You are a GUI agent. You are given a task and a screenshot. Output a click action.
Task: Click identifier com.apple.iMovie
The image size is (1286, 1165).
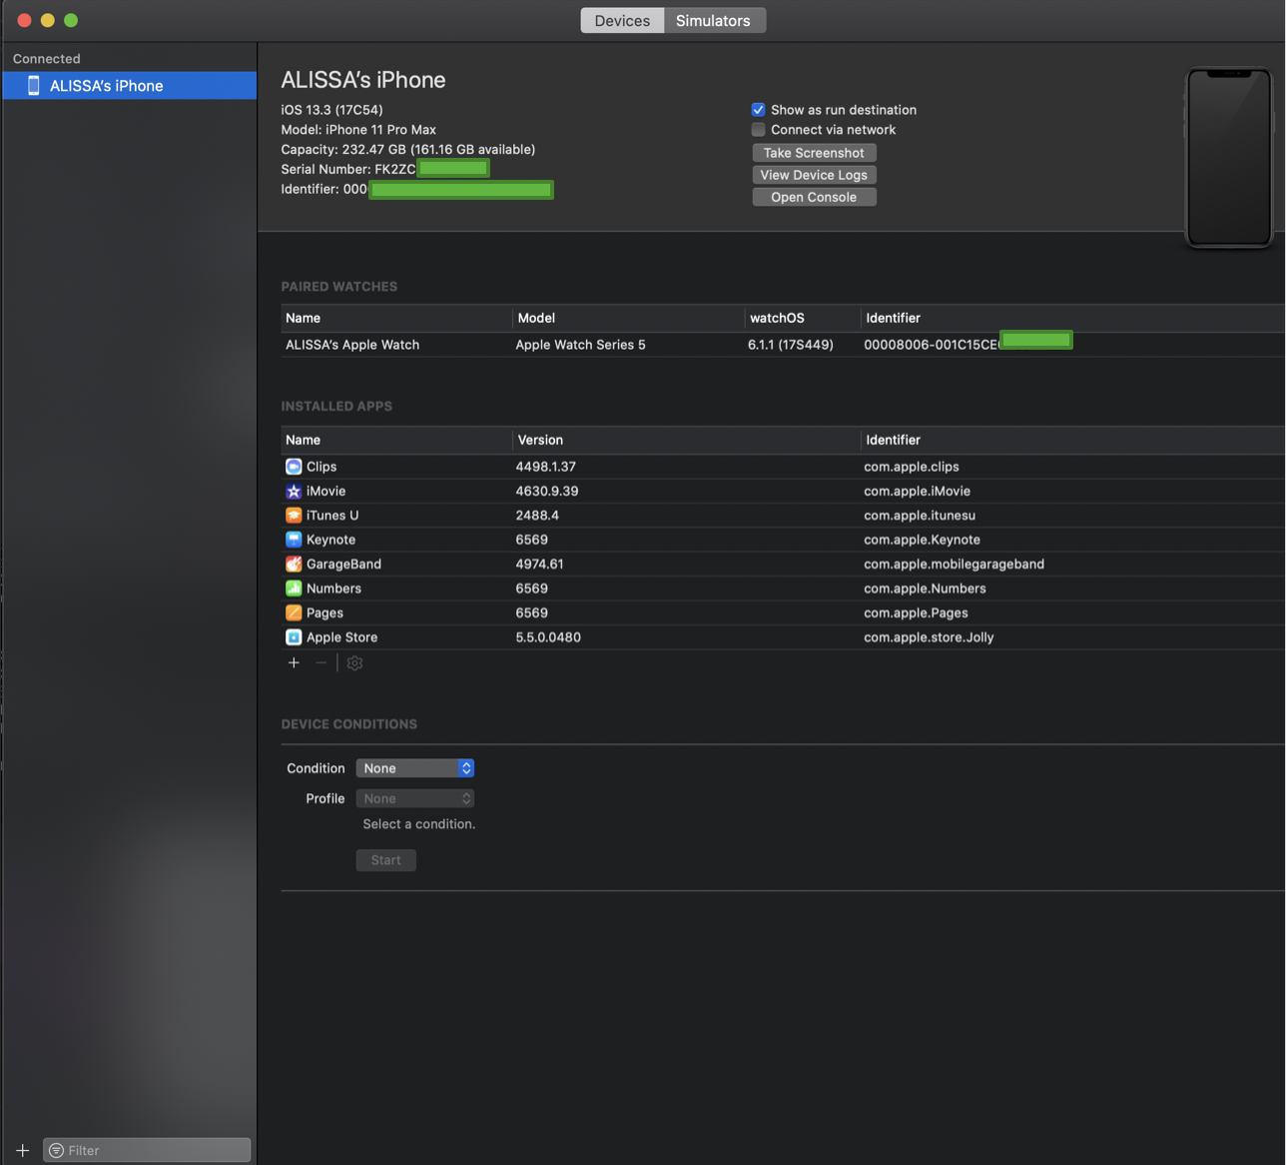[917, 492]
